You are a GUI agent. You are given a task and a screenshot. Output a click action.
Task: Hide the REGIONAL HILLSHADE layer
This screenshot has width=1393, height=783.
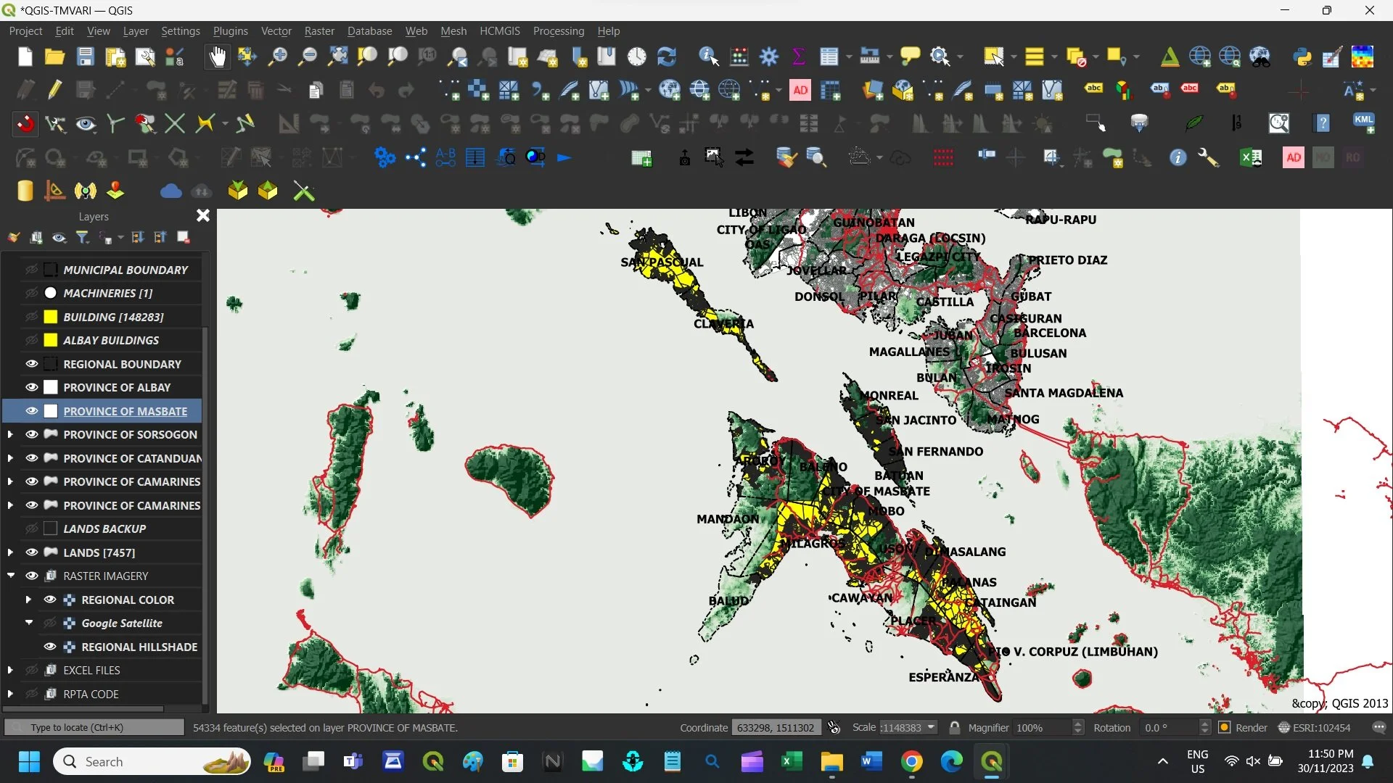(49, 647)
